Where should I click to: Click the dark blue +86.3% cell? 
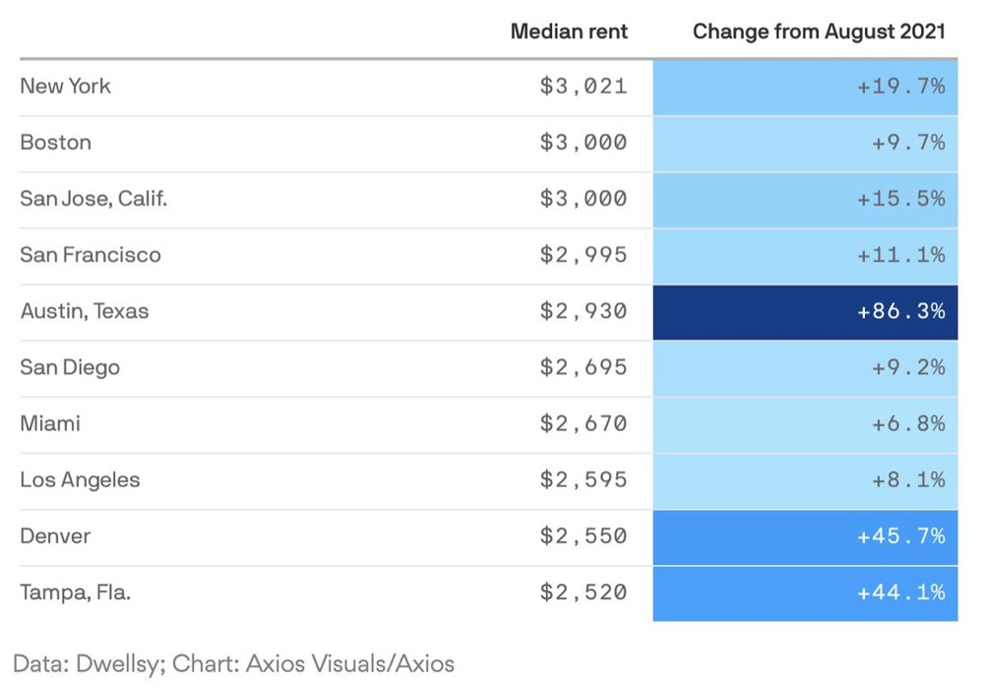pyautogui.click(x=805, y=311)
